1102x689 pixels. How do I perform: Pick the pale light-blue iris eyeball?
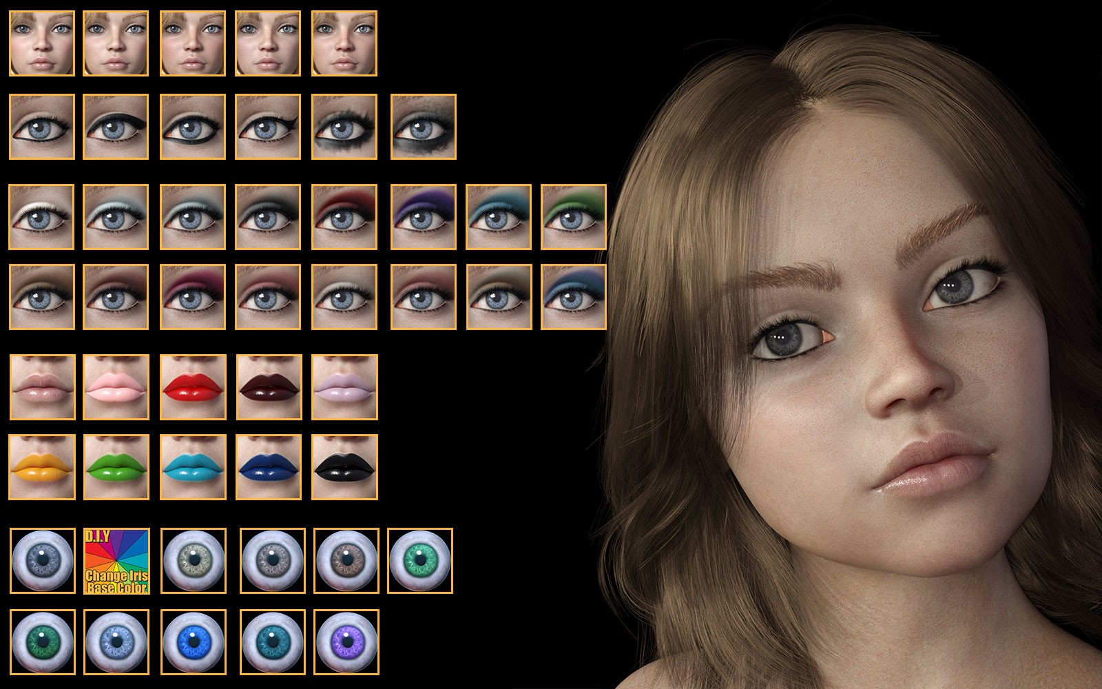(x=116, y=642)
